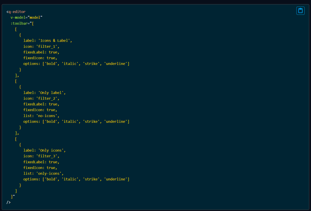Copy the code snippet to the clipboard
The width and height of the screenshot is (311, 211).
tap(300, 11)
